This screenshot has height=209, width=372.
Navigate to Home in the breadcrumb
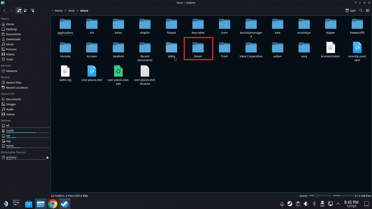tap(59, 11)
